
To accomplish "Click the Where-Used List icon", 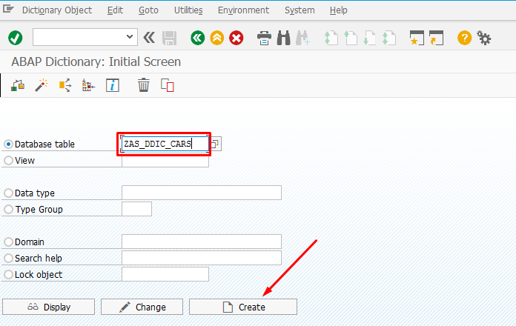I will [x=65, y=85].
